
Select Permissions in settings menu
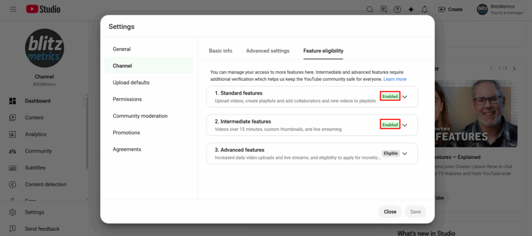(127, 99)
